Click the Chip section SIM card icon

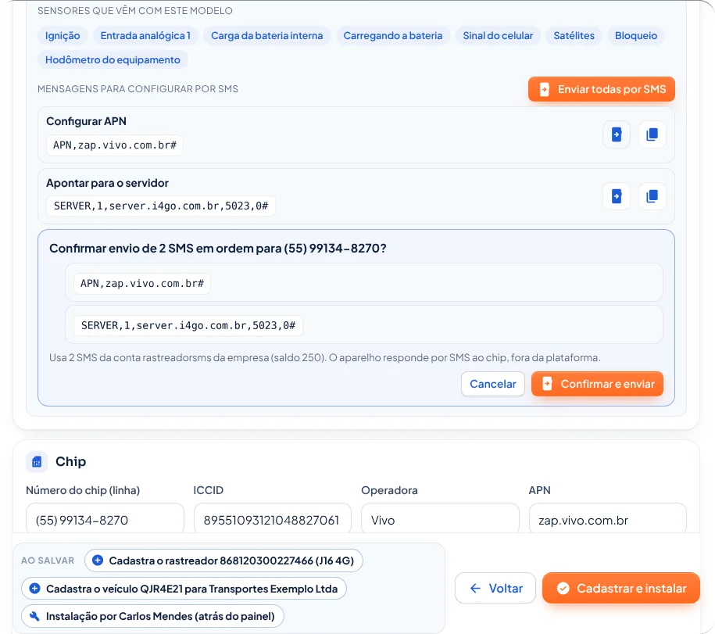pyautogui.click(x=37, y=461)
